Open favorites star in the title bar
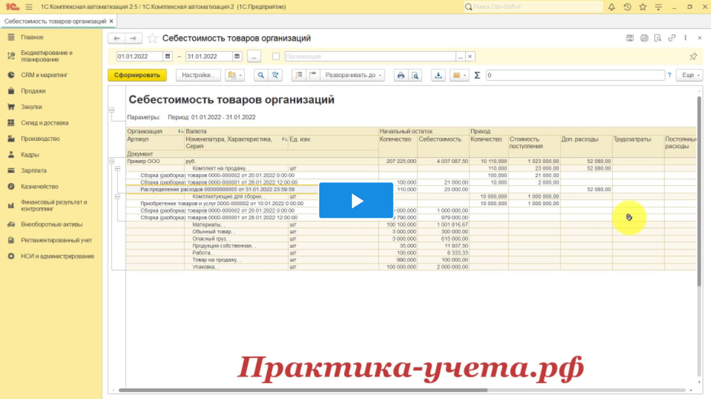This screenshot has width=711, height=399. tap(643, 7)
